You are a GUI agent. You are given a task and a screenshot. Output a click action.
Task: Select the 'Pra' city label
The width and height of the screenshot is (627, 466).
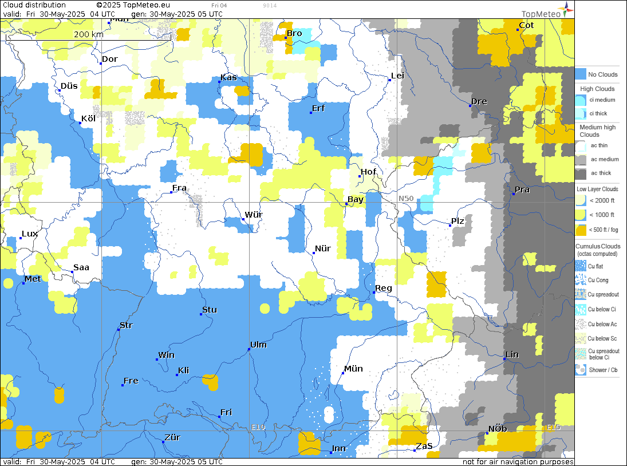tap(522, 190)
